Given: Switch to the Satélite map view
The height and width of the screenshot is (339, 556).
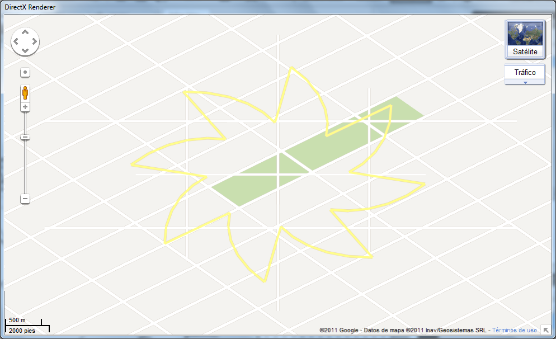Looking at the screenshot, I should (x=525, y=51).
